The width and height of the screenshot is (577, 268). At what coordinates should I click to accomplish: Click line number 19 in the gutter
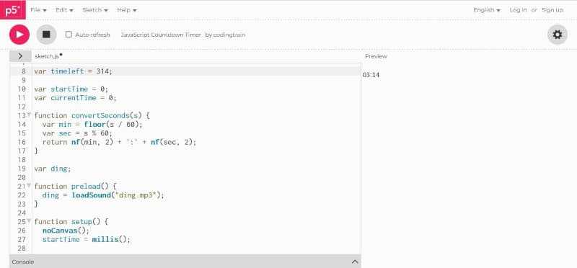click(22, 169)
